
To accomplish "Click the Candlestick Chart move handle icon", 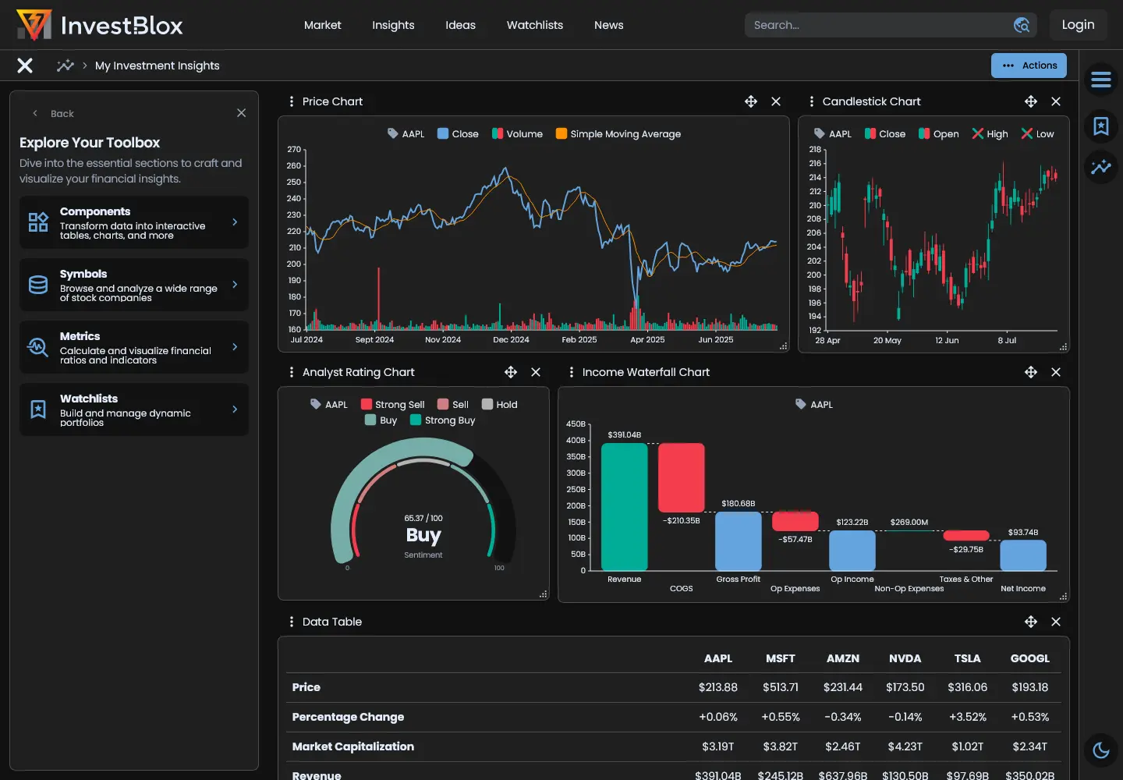I will tap(1031, 101).
